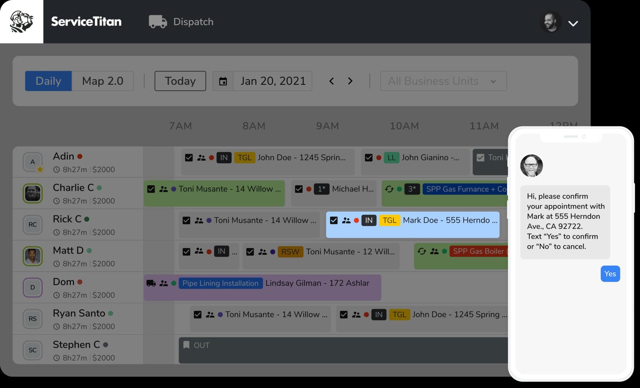
Task: Toggle checkbox on Rick's Toni Musante job
Action: coord(186,220)
